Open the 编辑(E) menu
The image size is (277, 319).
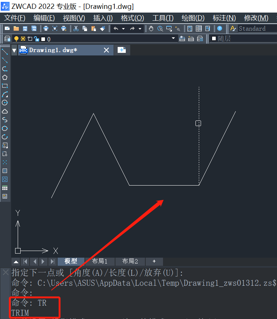pos(44,18)
